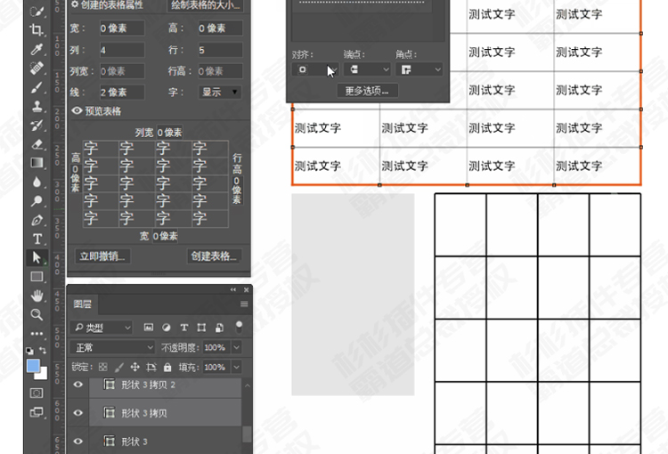The width and height of the screenshot is (668, 454).
Task: Open the 类型 layer filter dropdown
Action: (x=101, y=328)
